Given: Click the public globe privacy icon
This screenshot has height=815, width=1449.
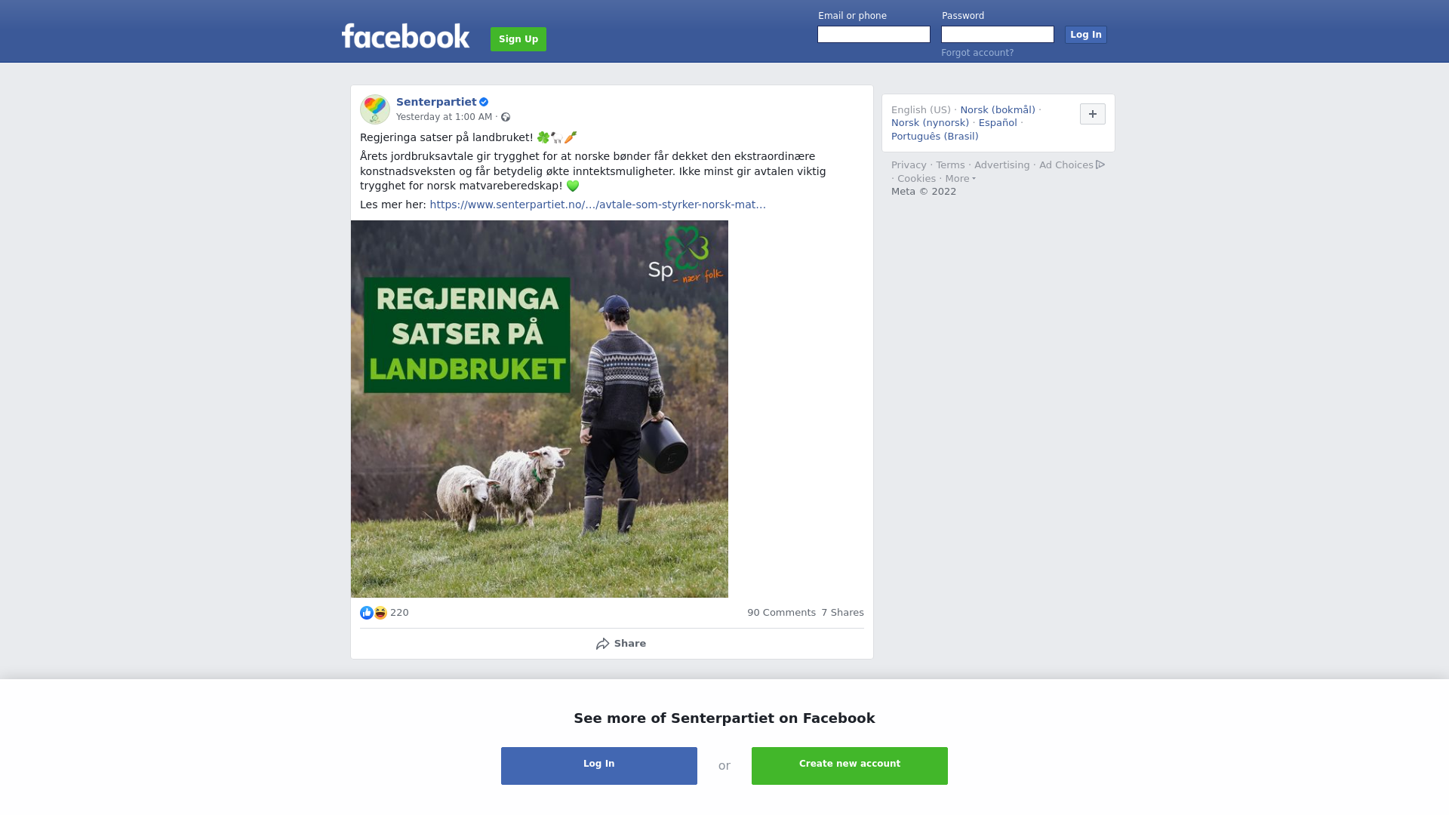Looking at the screenshot, I should [506, 117].
